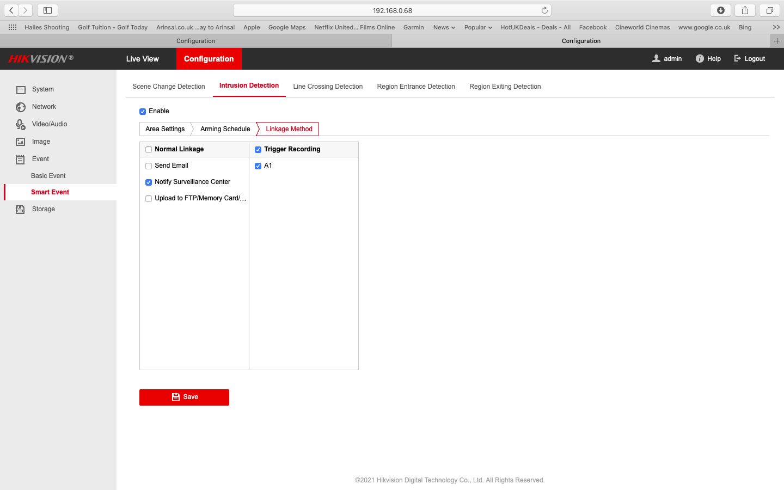
Task: Show hidden bookmarks via the chevron
Action: coord(776,27)
